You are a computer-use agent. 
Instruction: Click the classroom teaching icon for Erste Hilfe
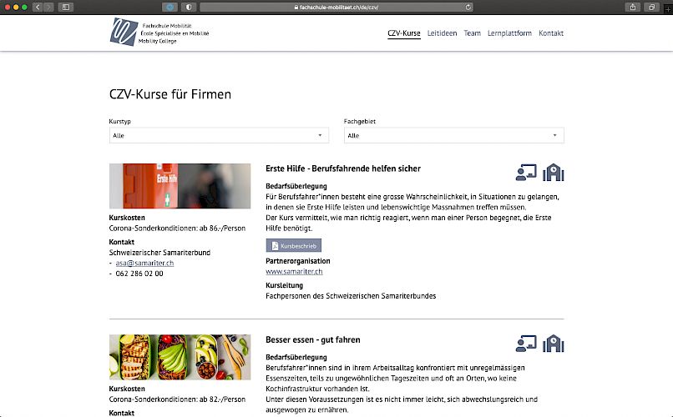coord(526,173)
